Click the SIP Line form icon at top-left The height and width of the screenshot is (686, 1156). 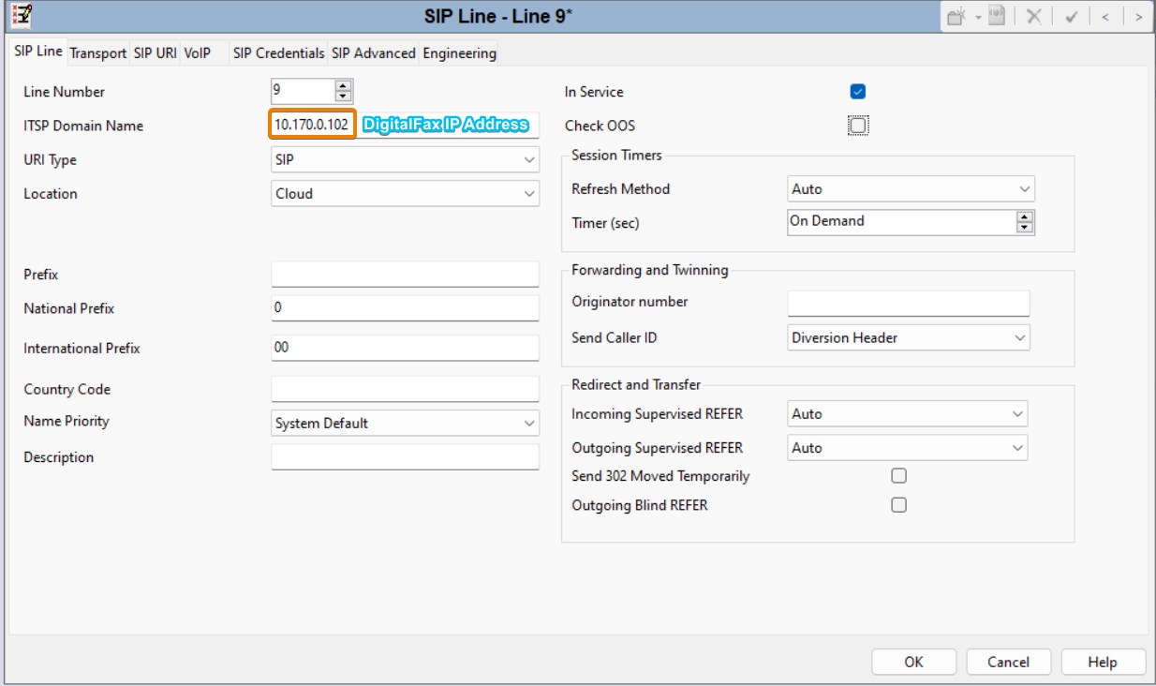[18, 15]
